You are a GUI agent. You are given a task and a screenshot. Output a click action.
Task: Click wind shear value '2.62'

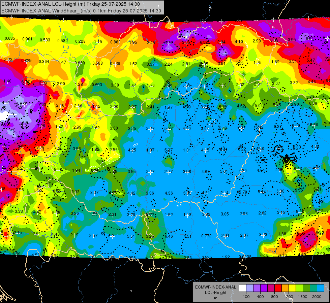pyautogui.click(x=263, y=213)
